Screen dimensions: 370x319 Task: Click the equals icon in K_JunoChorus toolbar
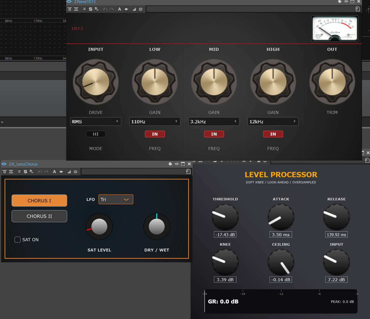point(19,172)
